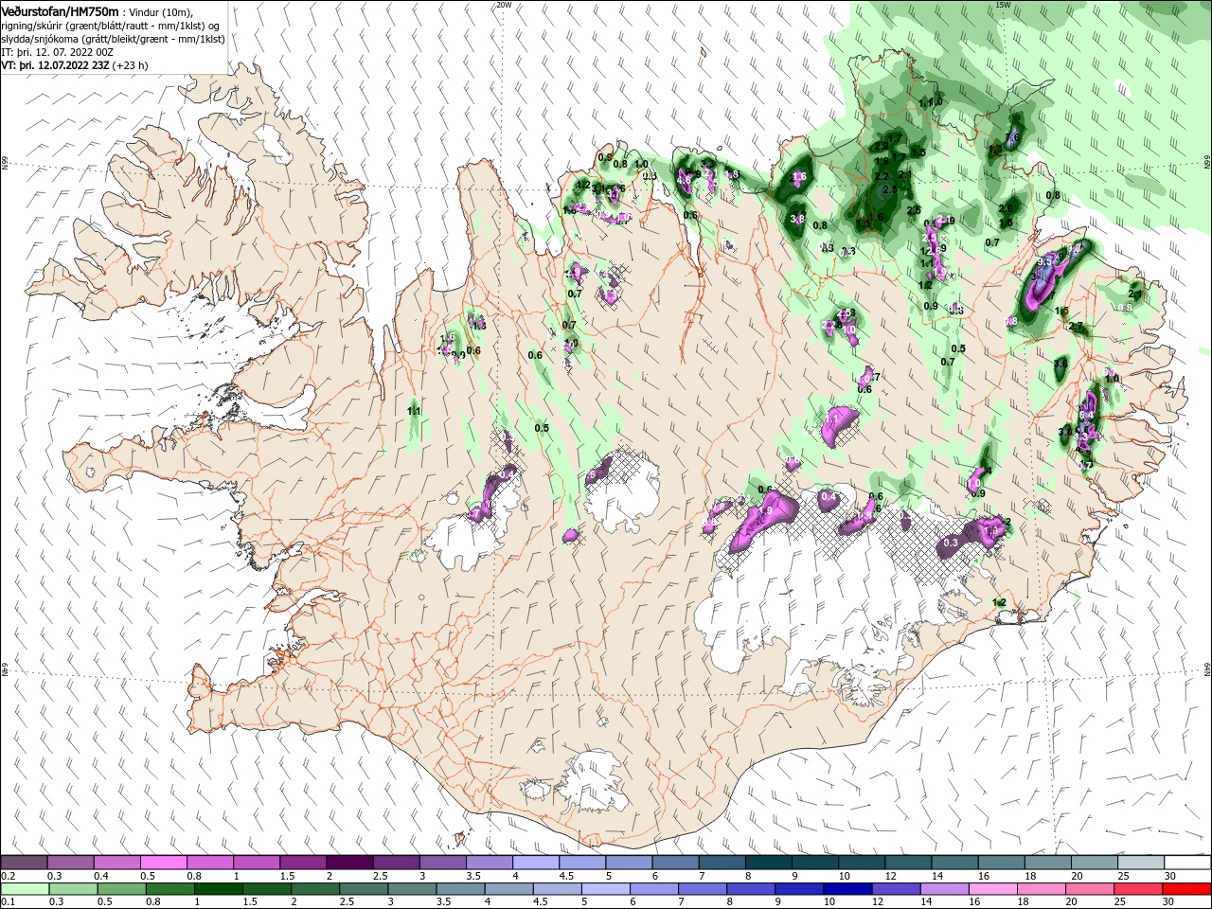The image size is (1212, 909).
Task: Click the 20W longitude label at top
Action: [x=504, y=5]
